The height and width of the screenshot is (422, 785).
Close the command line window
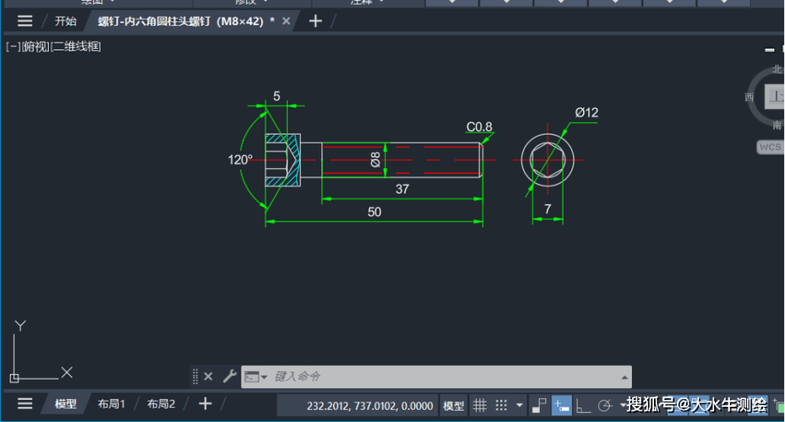(209, 376)
